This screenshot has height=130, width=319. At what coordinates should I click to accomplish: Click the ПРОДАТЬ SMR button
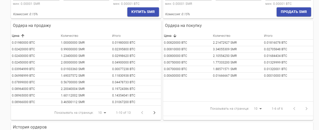294,12
